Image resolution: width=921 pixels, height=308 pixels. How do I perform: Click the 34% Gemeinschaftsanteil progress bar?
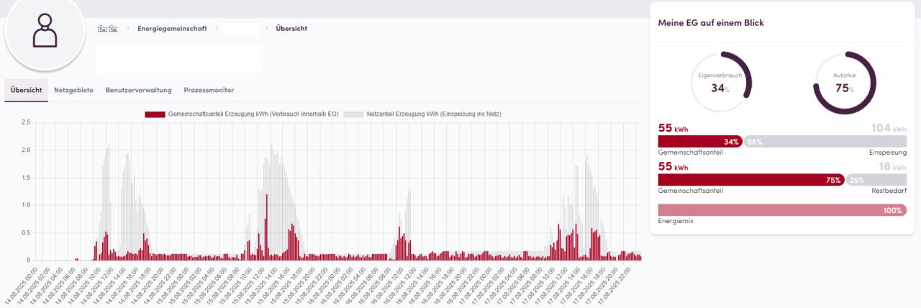(x=700, y=142)
